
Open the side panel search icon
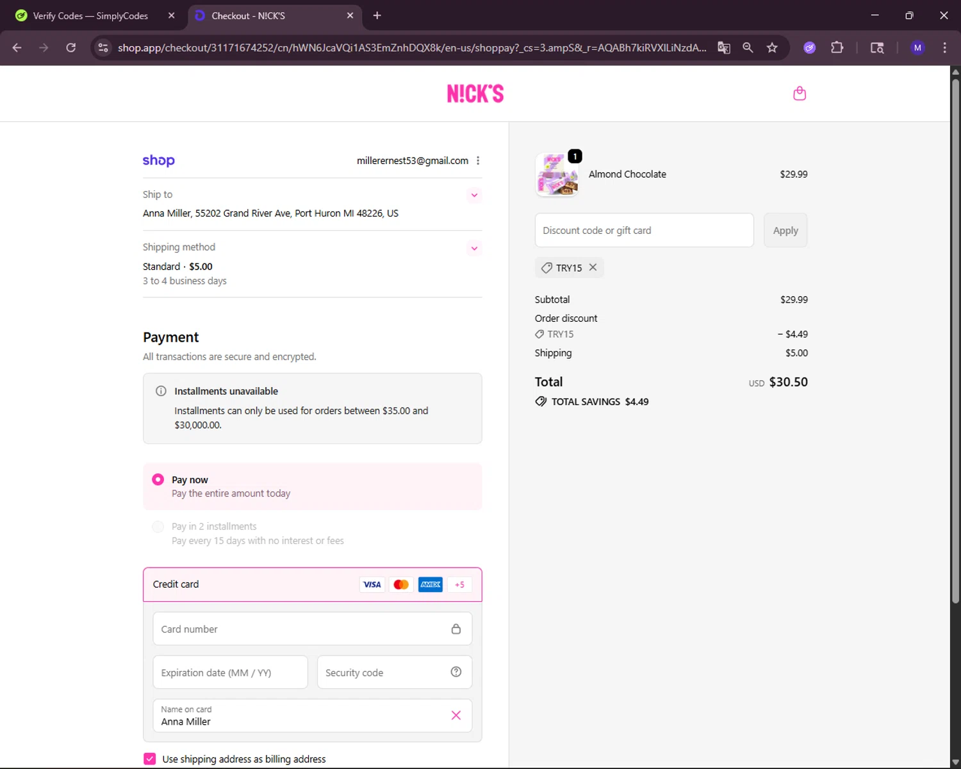(877, 47)
